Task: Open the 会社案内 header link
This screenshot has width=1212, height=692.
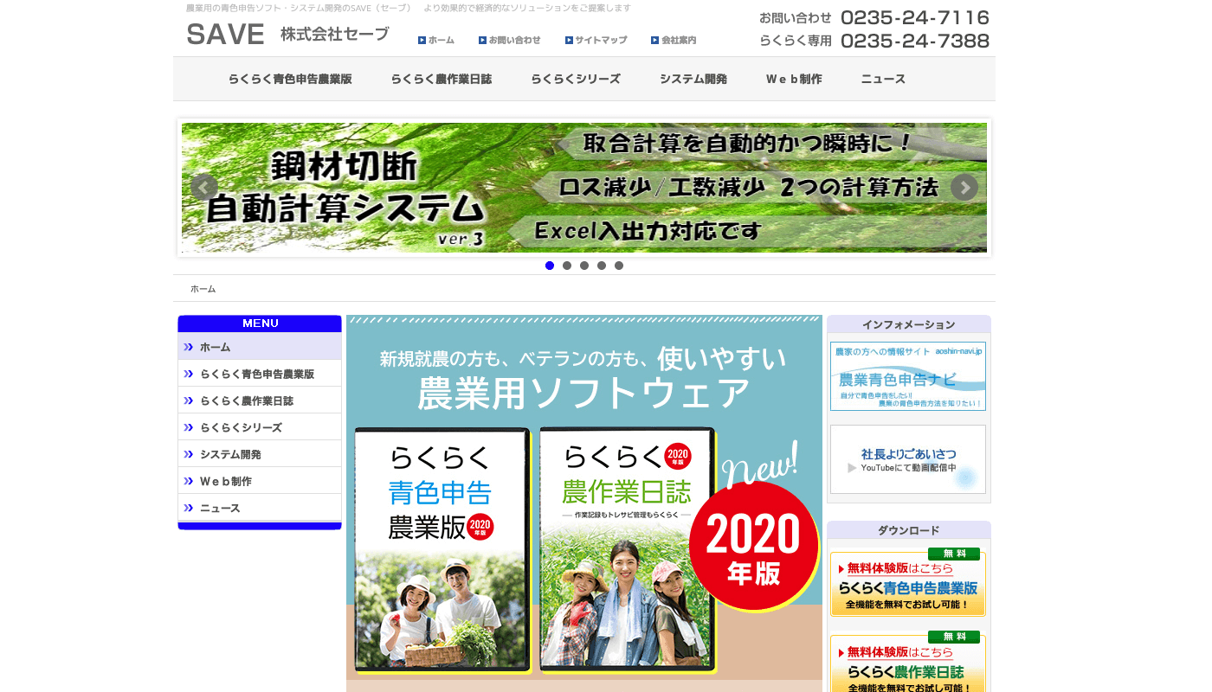Action: coord(674,41)
